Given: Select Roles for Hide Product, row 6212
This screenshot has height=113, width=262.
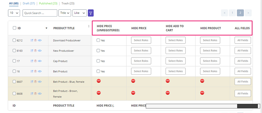Looking at the screenshot, I should click(210, 40).
